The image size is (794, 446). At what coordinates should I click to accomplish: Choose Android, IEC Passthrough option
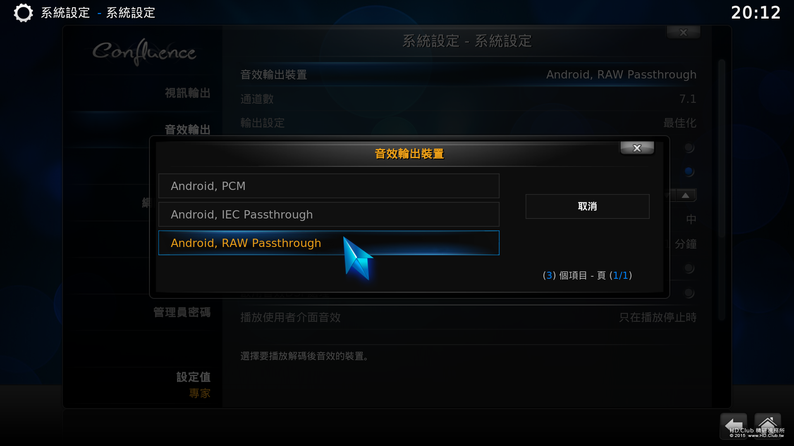tap(329, 214)
